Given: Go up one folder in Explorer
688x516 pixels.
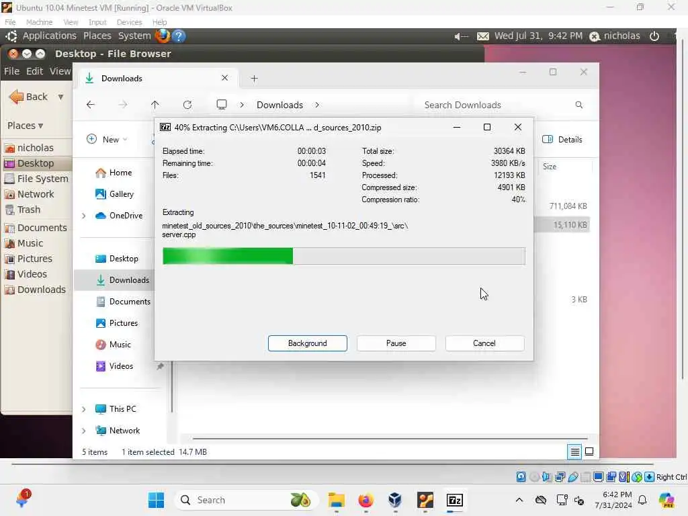Looking at the screenshot, I should click(155, 104).
